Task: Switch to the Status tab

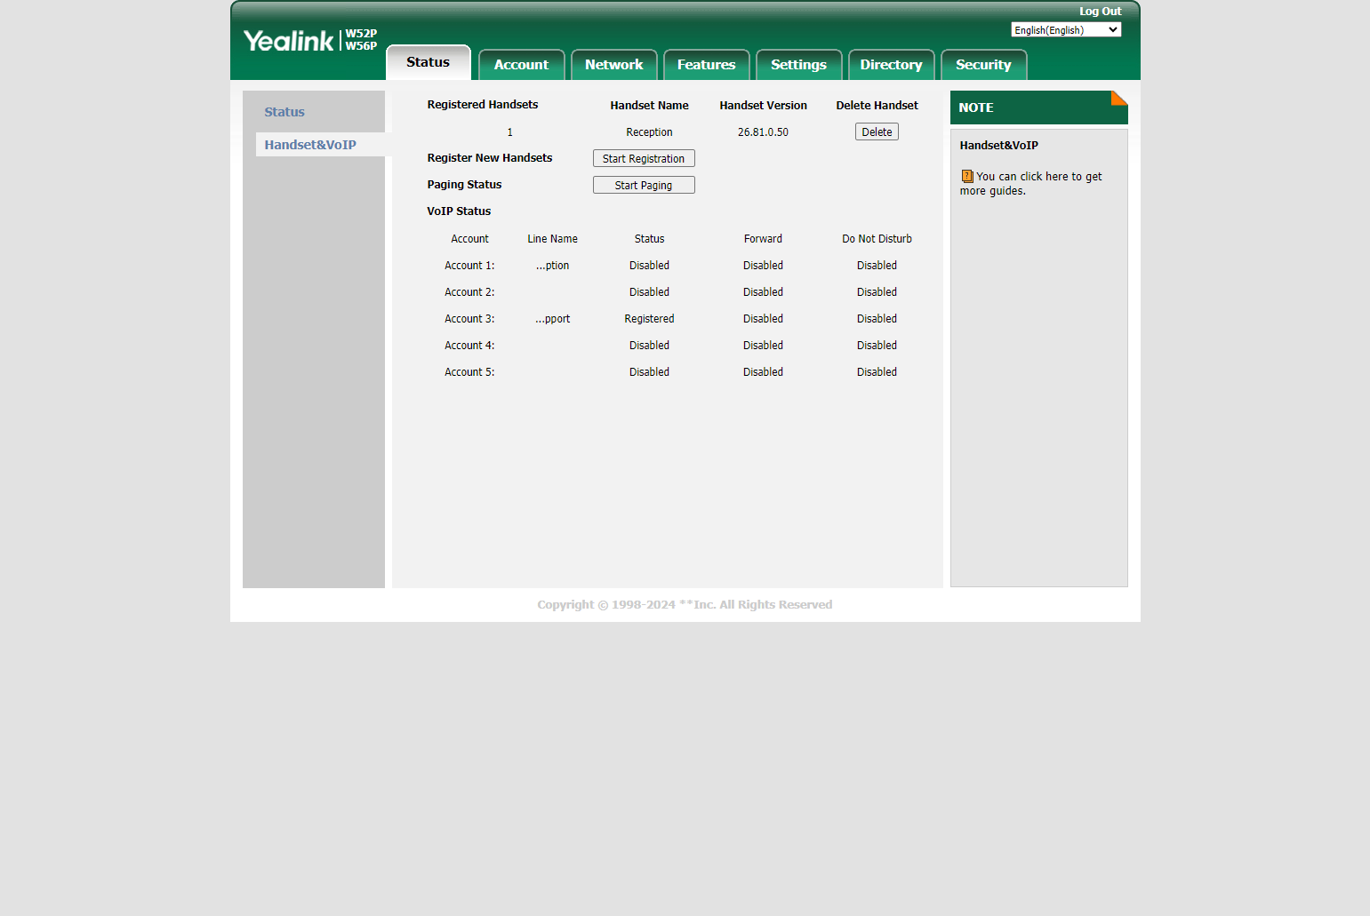Action: pos(429,62)
